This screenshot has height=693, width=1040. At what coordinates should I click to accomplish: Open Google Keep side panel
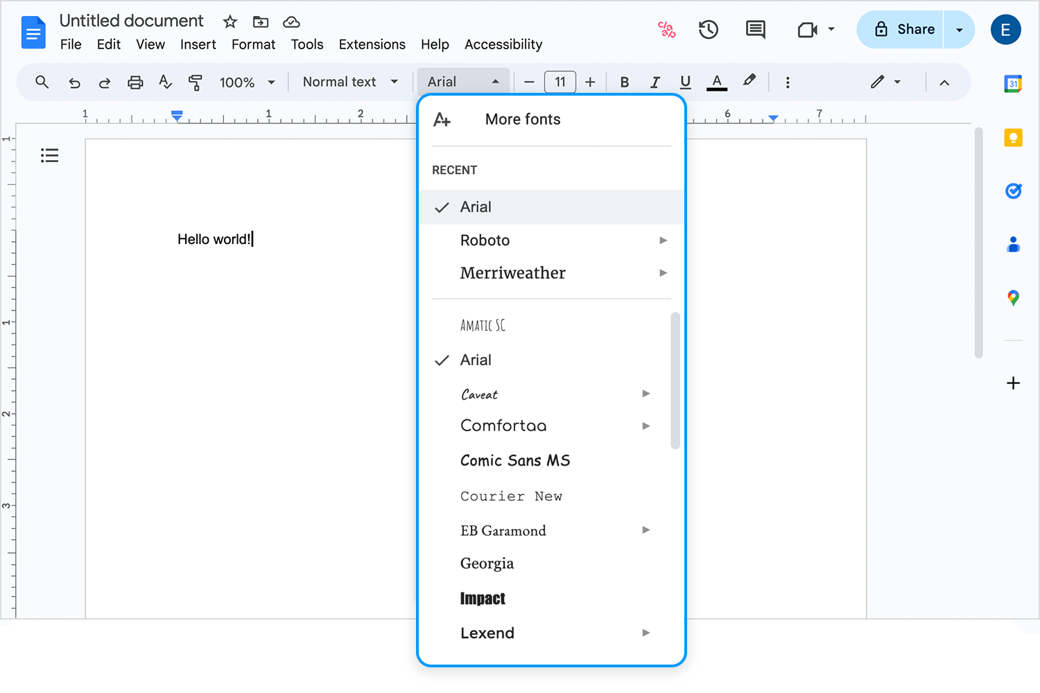coord(1013,138)
